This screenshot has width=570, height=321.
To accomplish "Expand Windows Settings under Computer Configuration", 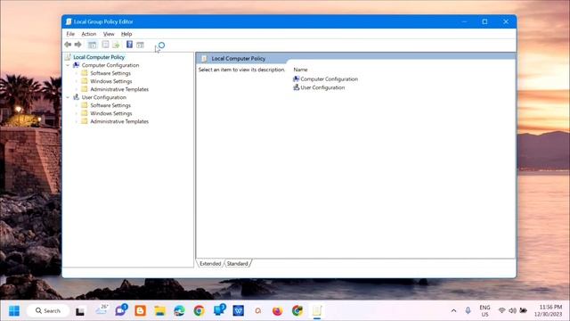I will tap(77, 81).
